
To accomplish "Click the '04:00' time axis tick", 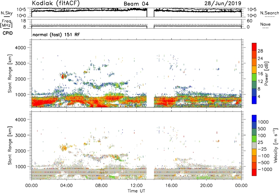I will (66, 186).
